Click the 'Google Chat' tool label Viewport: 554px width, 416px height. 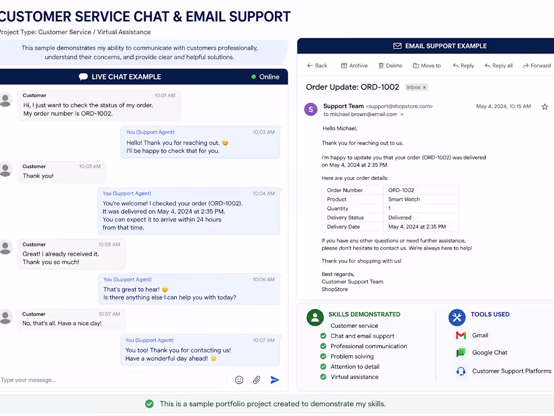coord(490,352)
